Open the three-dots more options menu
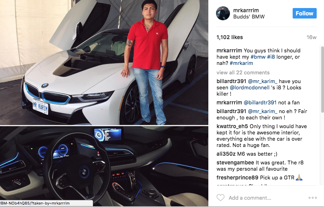Viewport: 324px width, 207px height. click(x=313, y=198)
